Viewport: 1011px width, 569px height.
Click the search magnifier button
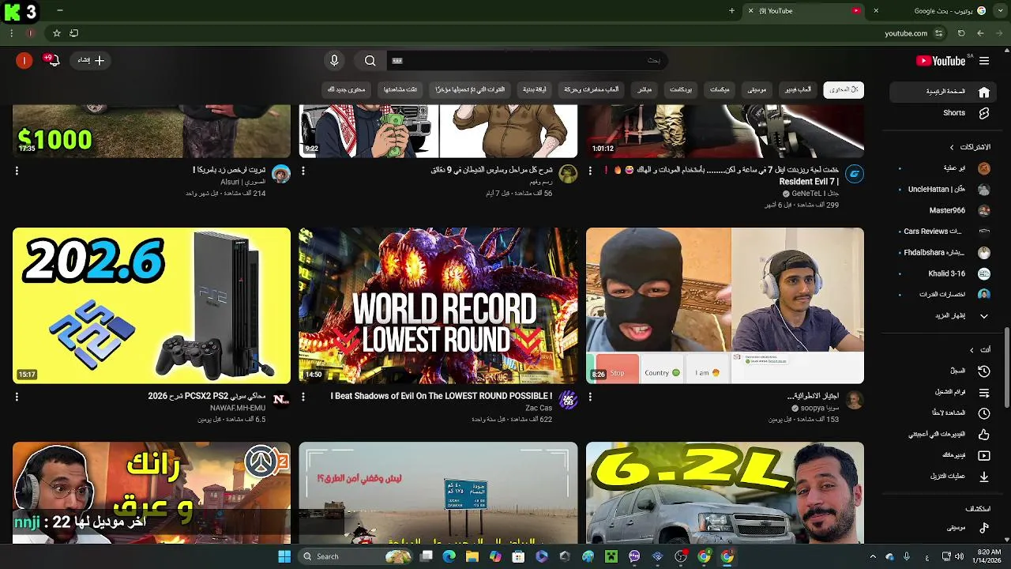click(370, 61)
